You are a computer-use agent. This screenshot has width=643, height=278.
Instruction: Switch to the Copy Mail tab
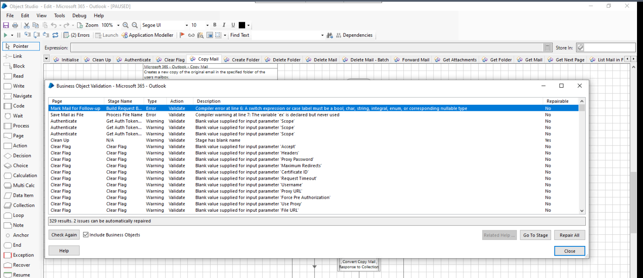click(204, 59)
